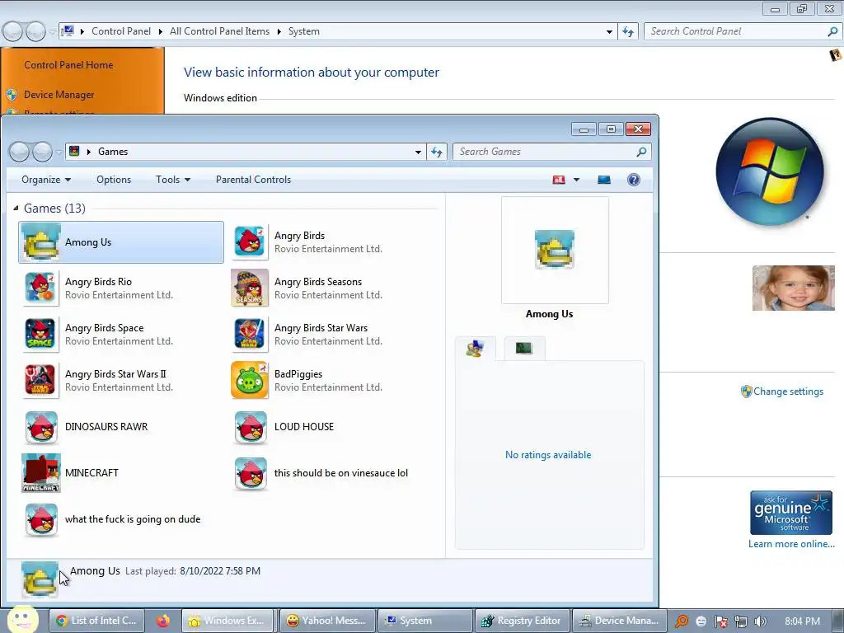Select the Angry Birds Rio icon
The width and height of the screenshot is (844, 633).
pyautogui.click(x=41, y=288)
